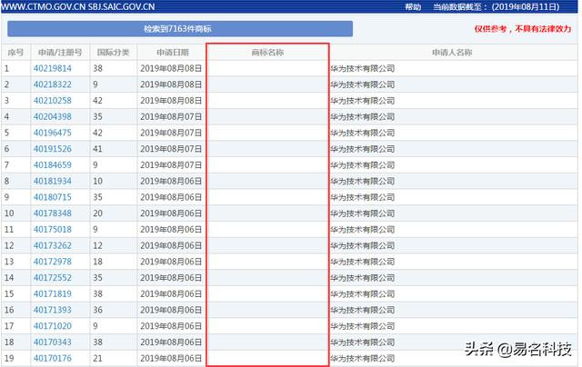Open registration number 40184659
This screenshot has width=582, height=367.
(53, 165)
